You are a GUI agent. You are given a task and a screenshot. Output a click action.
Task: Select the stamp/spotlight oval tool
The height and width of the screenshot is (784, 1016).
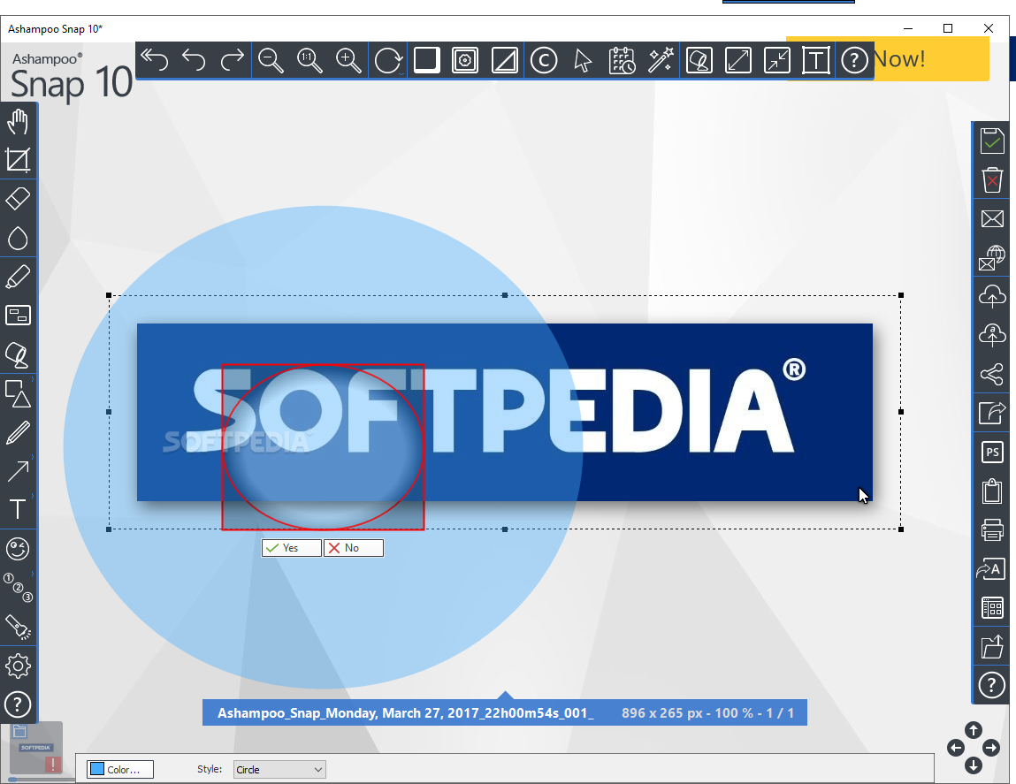tap(19, 354)
